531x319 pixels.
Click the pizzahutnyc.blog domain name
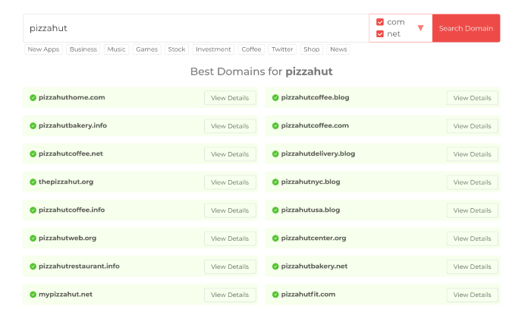pos(310,182)
